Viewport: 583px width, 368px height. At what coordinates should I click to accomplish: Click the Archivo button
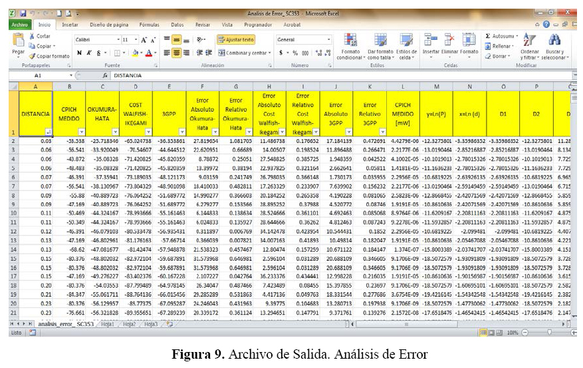click(19, 25)
